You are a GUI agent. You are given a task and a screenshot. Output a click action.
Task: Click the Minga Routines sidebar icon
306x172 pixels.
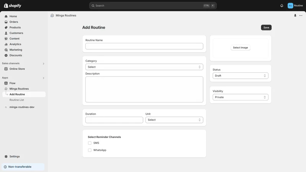coord(6,89)
